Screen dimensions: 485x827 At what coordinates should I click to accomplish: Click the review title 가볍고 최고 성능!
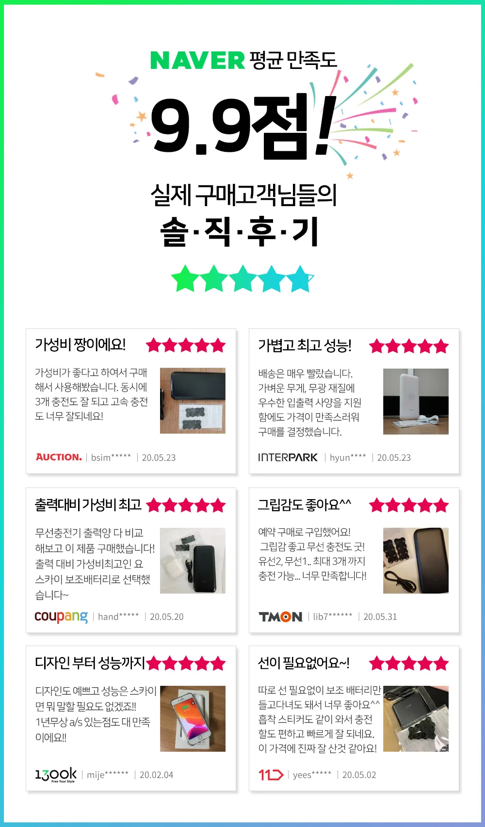coord(305,346)
